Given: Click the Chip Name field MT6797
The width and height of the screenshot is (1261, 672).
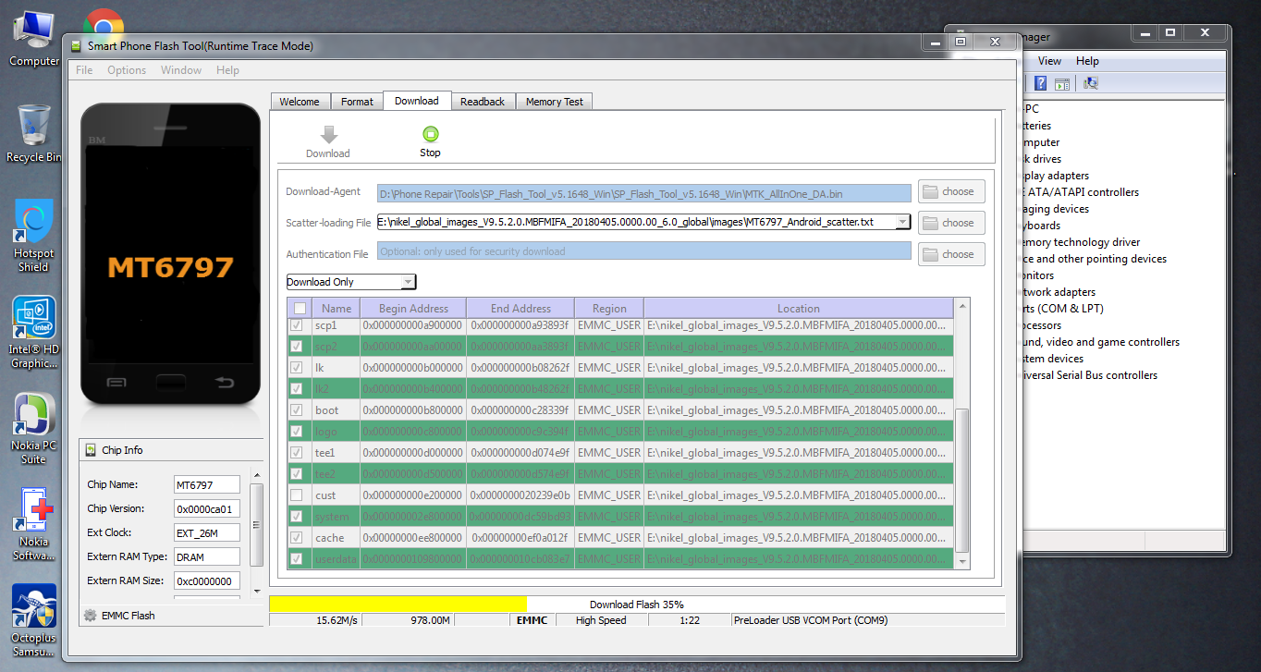Looking at the screenshot, I should [207, 484].
